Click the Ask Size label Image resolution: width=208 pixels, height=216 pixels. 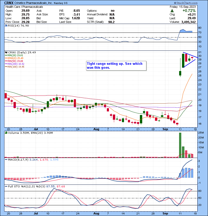coord(42,15)
